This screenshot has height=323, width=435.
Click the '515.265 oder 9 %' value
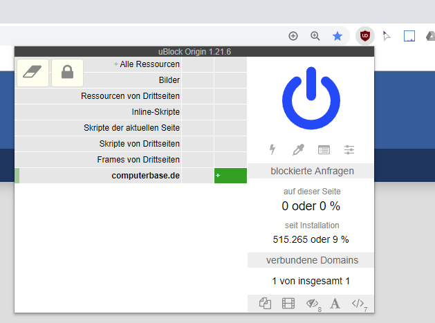pyautogui.click(x=311, y=239)
